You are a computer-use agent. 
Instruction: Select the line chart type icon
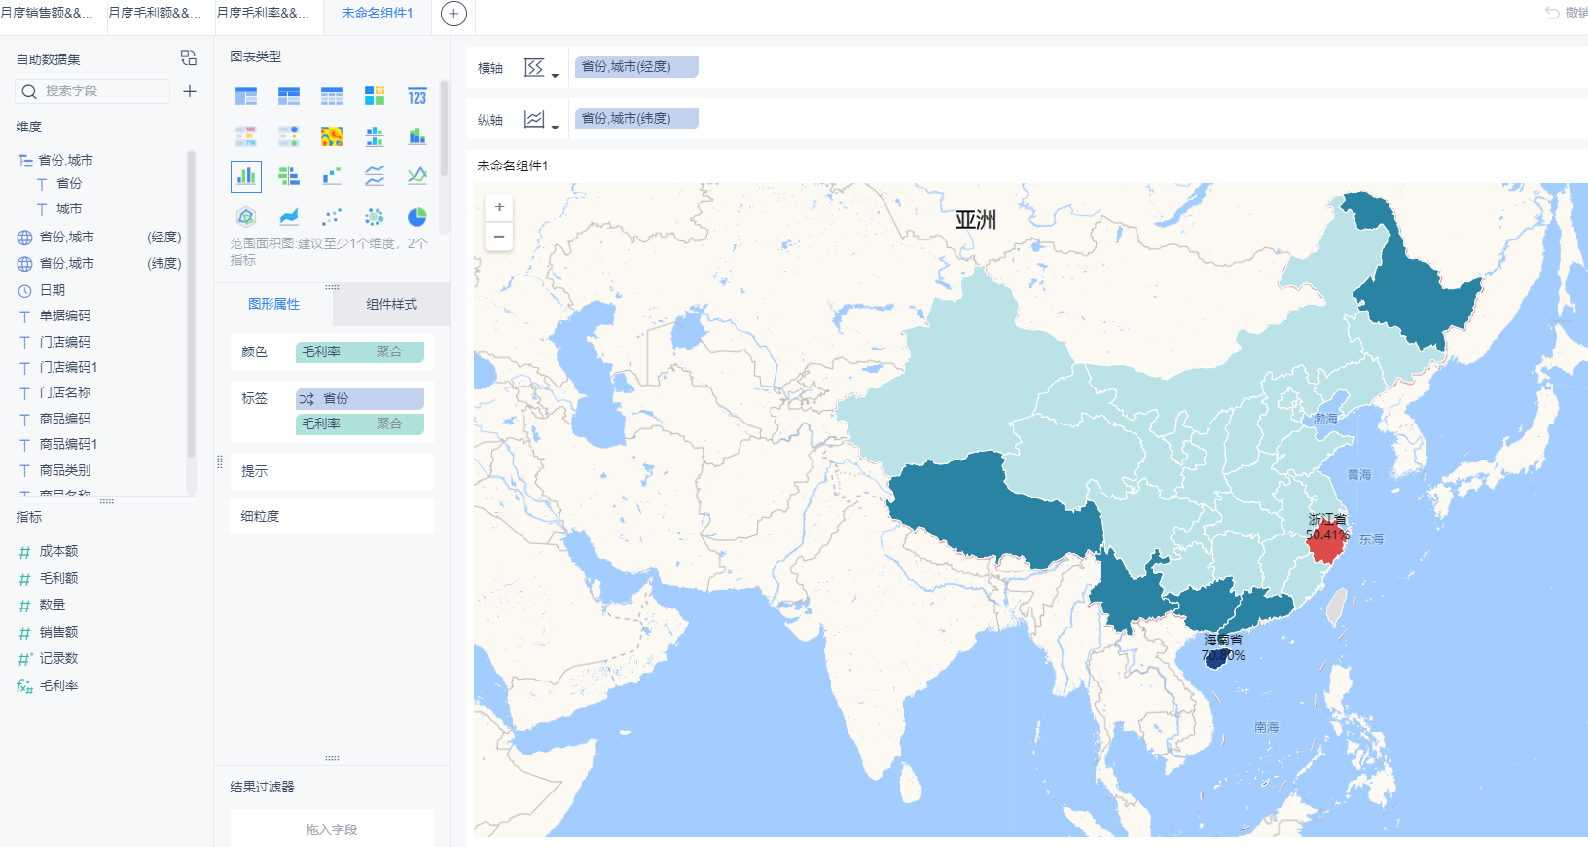375,176
